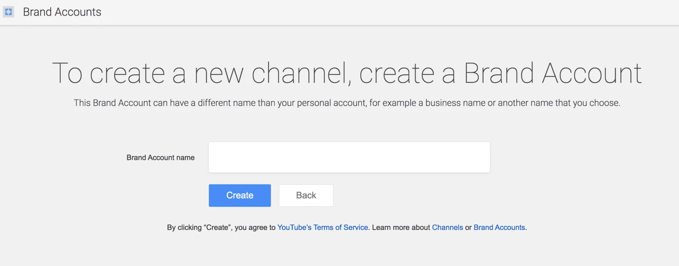This screenshot has width=679, height=266.
Task: Click the main create channel heading
Action: pyautogui.click(x=347, y=74)
